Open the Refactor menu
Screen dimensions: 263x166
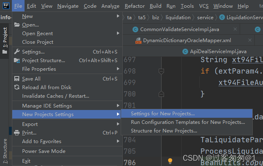135,6
